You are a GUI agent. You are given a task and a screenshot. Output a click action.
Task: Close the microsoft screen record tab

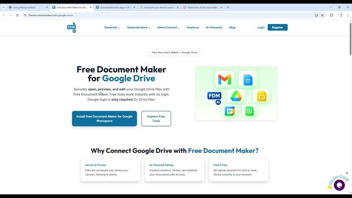177,7
